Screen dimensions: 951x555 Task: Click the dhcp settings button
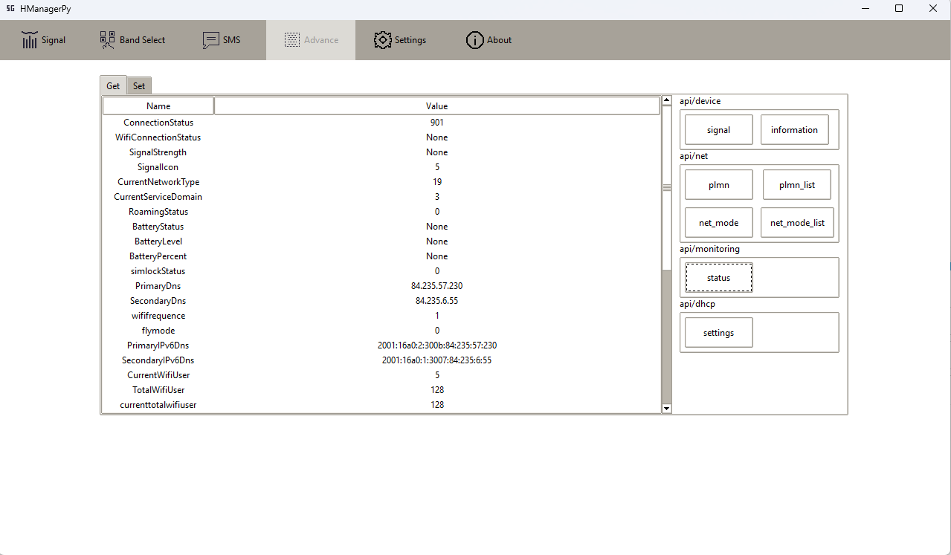coord(718,332)
